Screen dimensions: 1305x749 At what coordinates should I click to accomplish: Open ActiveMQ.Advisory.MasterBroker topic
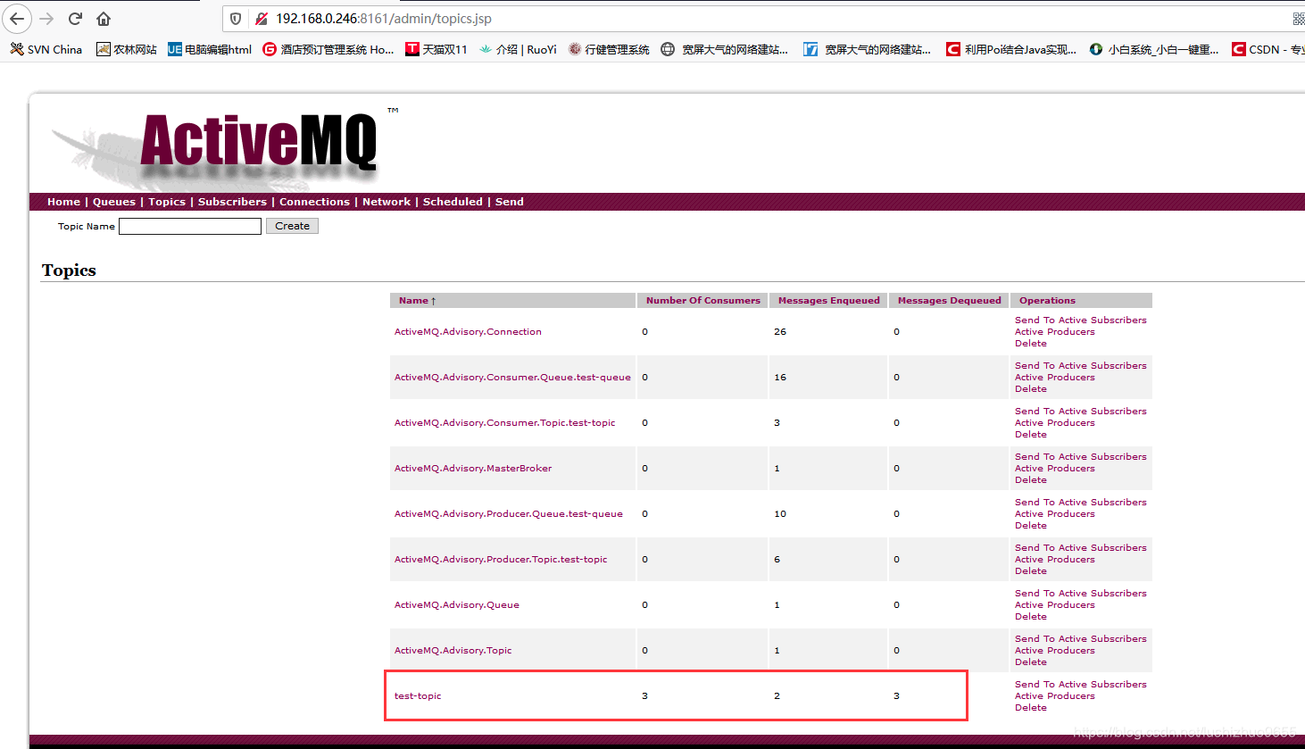pyautogui.click(x=473, y=469)
